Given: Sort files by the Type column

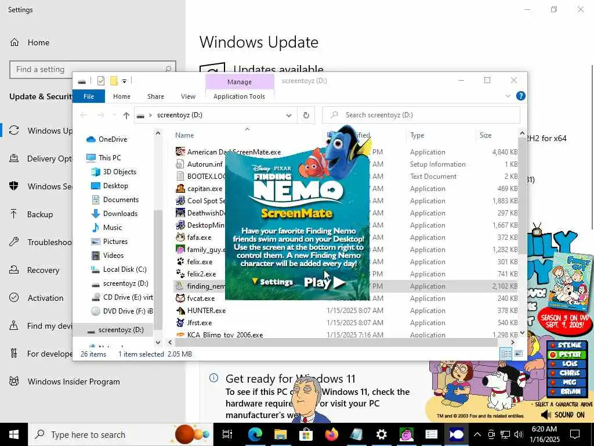Looking at the screenshot, I should (417, 135).
